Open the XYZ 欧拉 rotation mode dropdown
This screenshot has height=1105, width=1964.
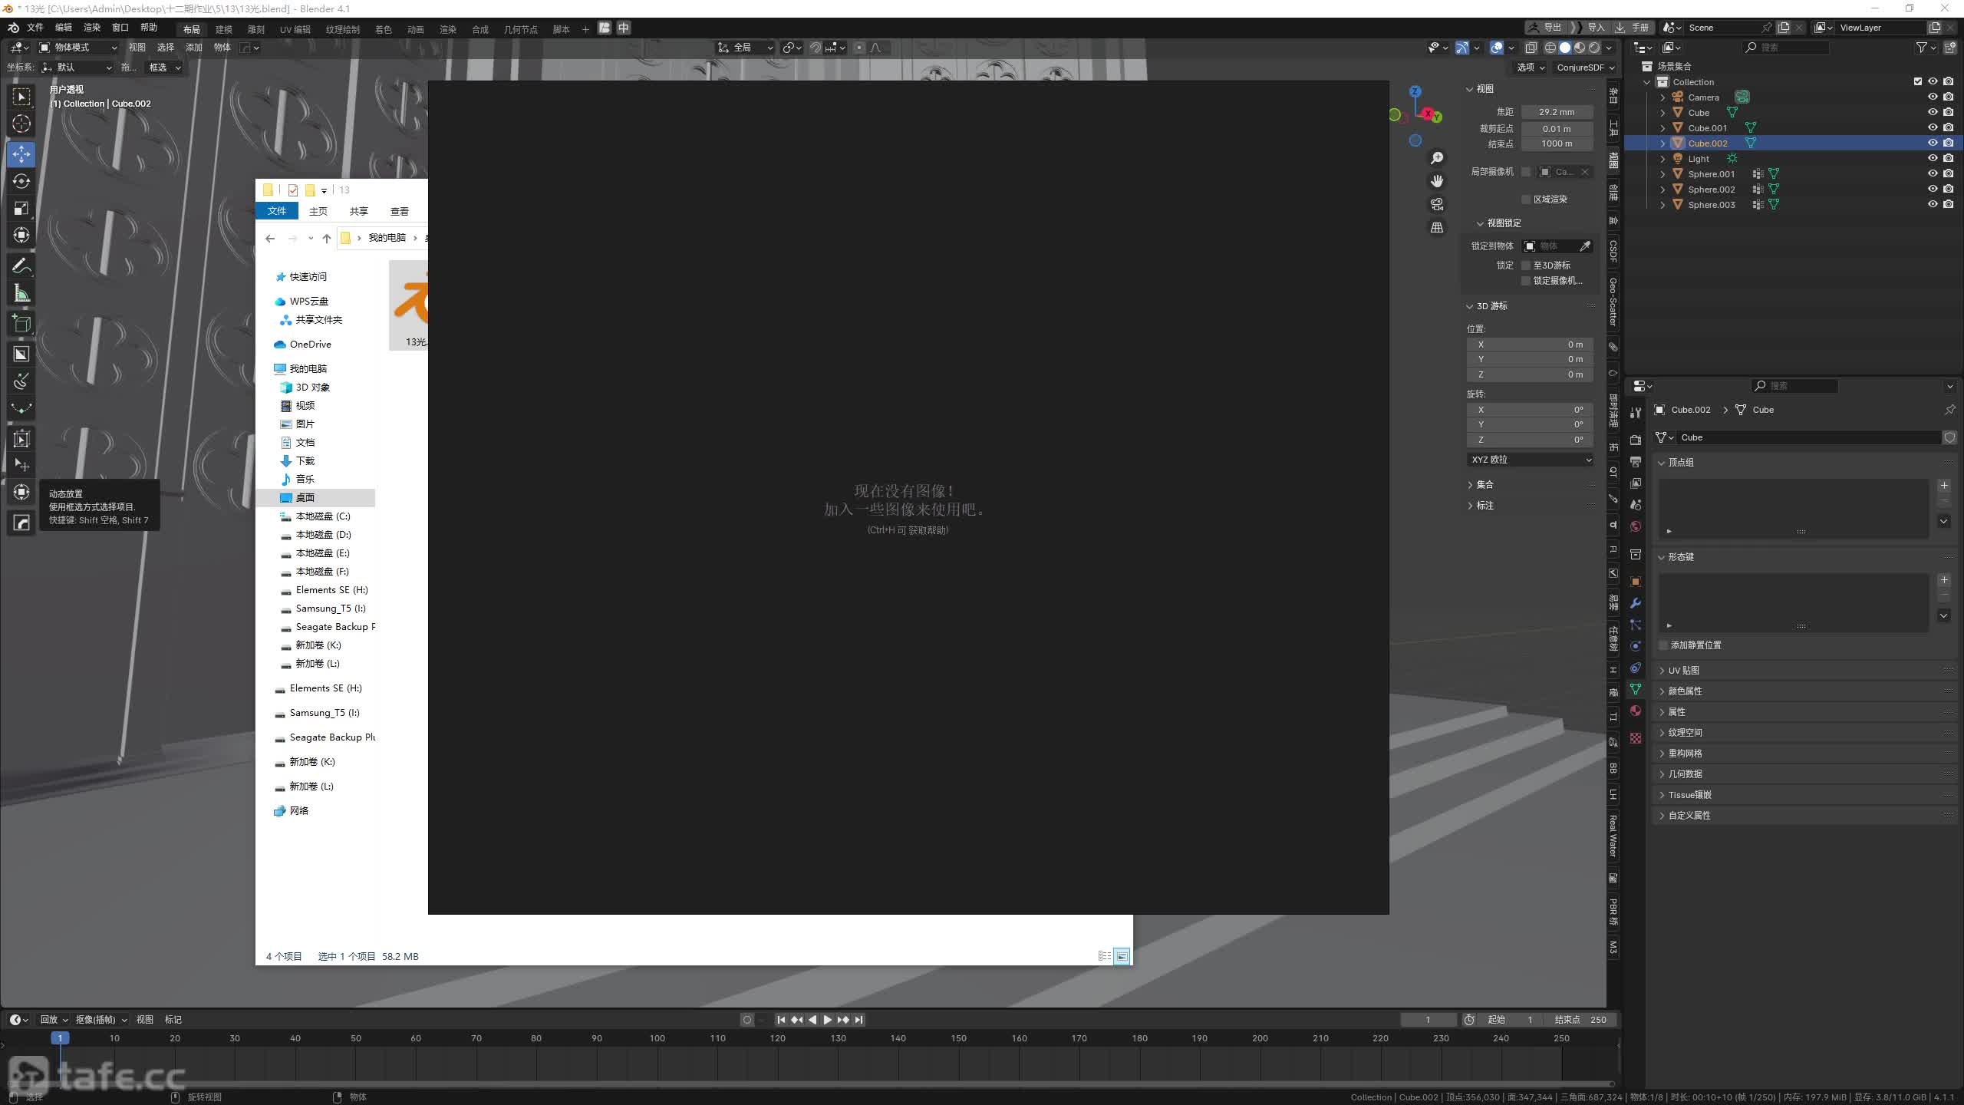(1530, 460)
